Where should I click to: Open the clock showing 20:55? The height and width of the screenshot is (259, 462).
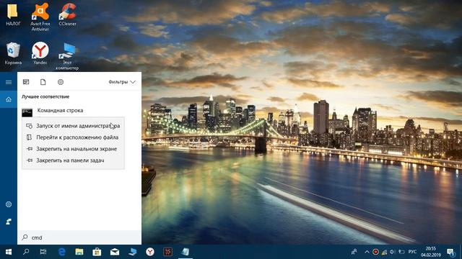[x=431, y=252]
